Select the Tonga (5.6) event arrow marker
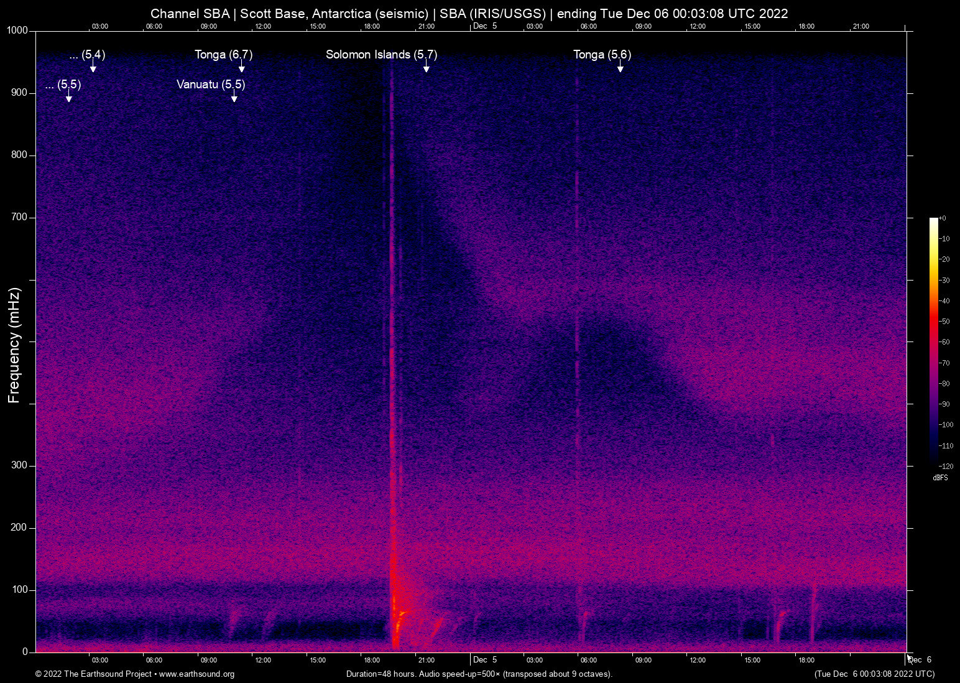 [x=620, y=68]
